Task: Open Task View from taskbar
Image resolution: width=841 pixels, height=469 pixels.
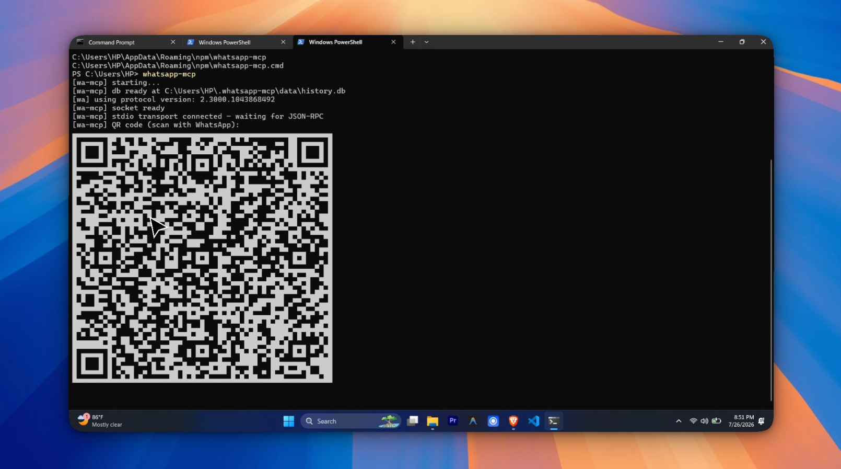Action: point(413,421)
